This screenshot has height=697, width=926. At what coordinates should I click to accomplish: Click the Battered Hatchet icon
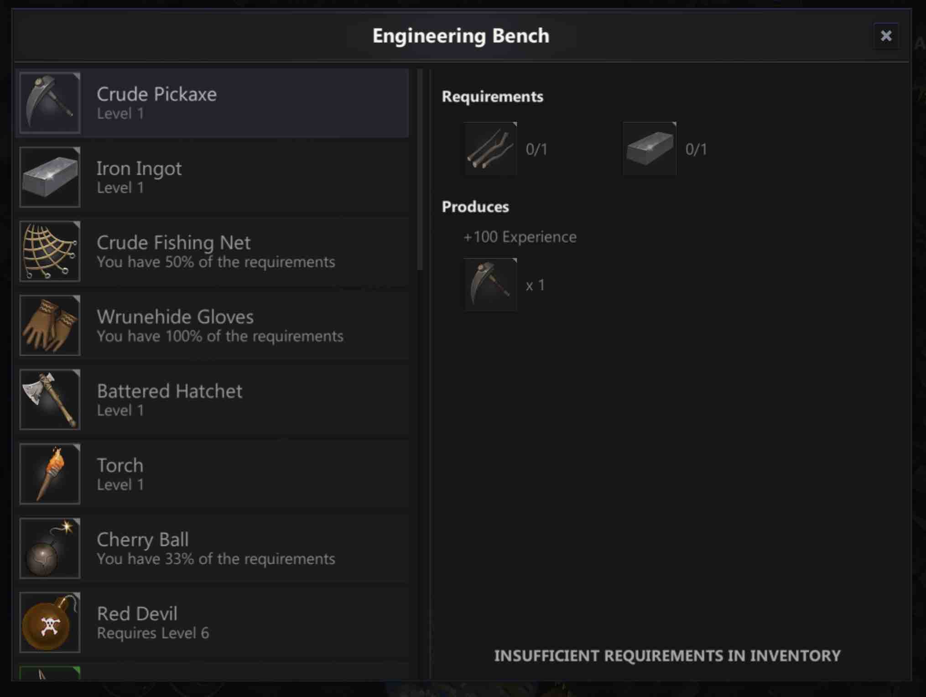(x=50, y=400)
